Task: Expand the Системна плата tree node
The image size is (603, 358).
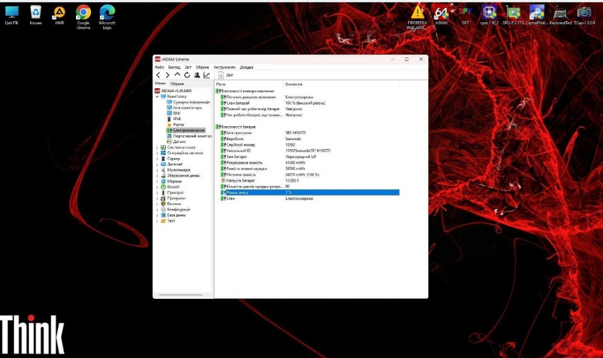Action: click(157, 147)
